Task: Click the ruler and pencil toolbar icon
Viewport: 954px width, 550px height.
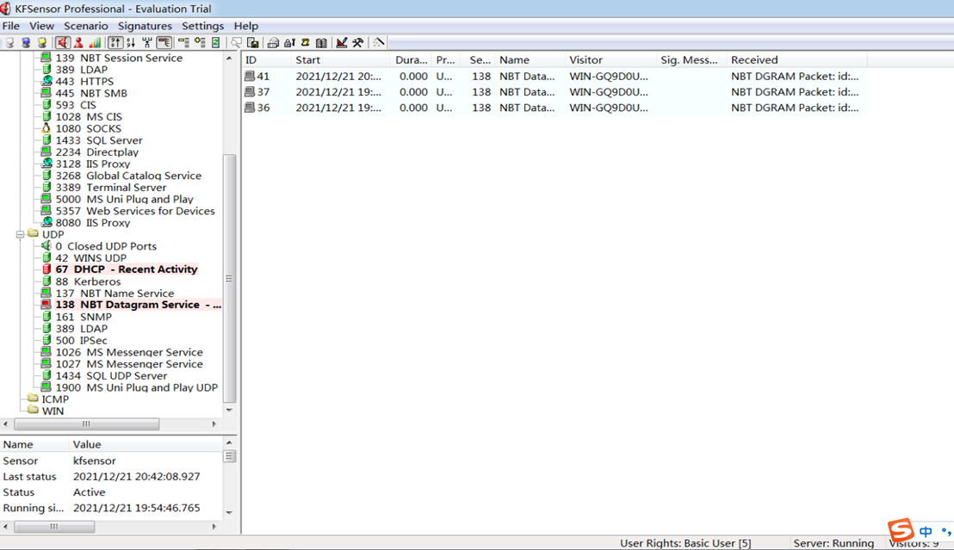Action: [x=342, y=42]
